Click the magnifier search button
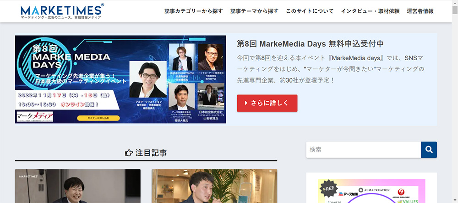Image resolution: width=458 pixels, height=203 pixels. coord(429,150)
